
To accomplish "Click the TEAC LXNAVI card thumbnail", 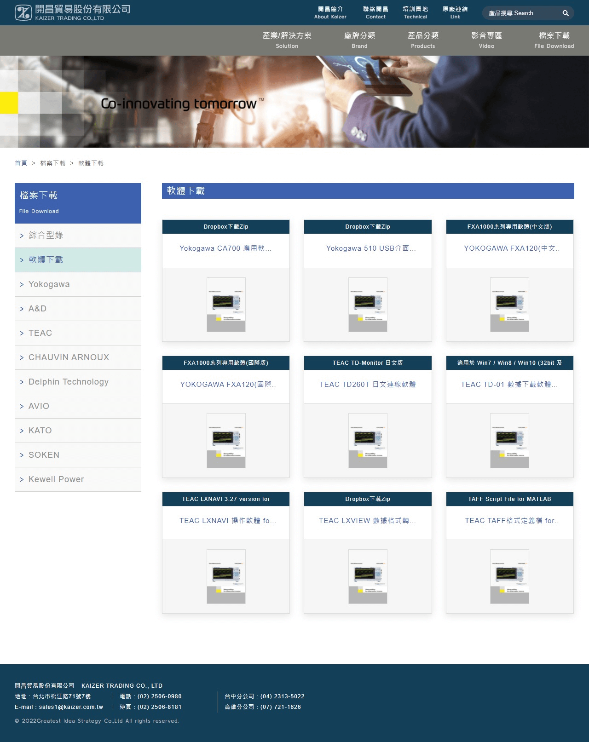I will point(226,576).
